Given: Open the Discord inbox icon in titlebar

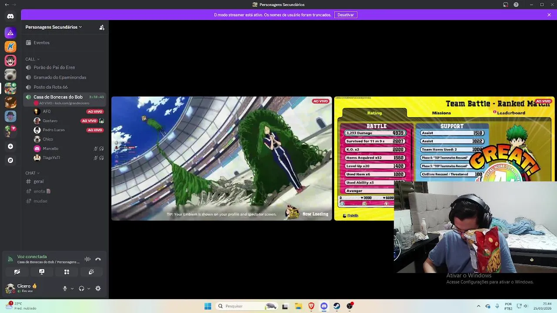Looking at the screenshot, I should tap(506, 5).
